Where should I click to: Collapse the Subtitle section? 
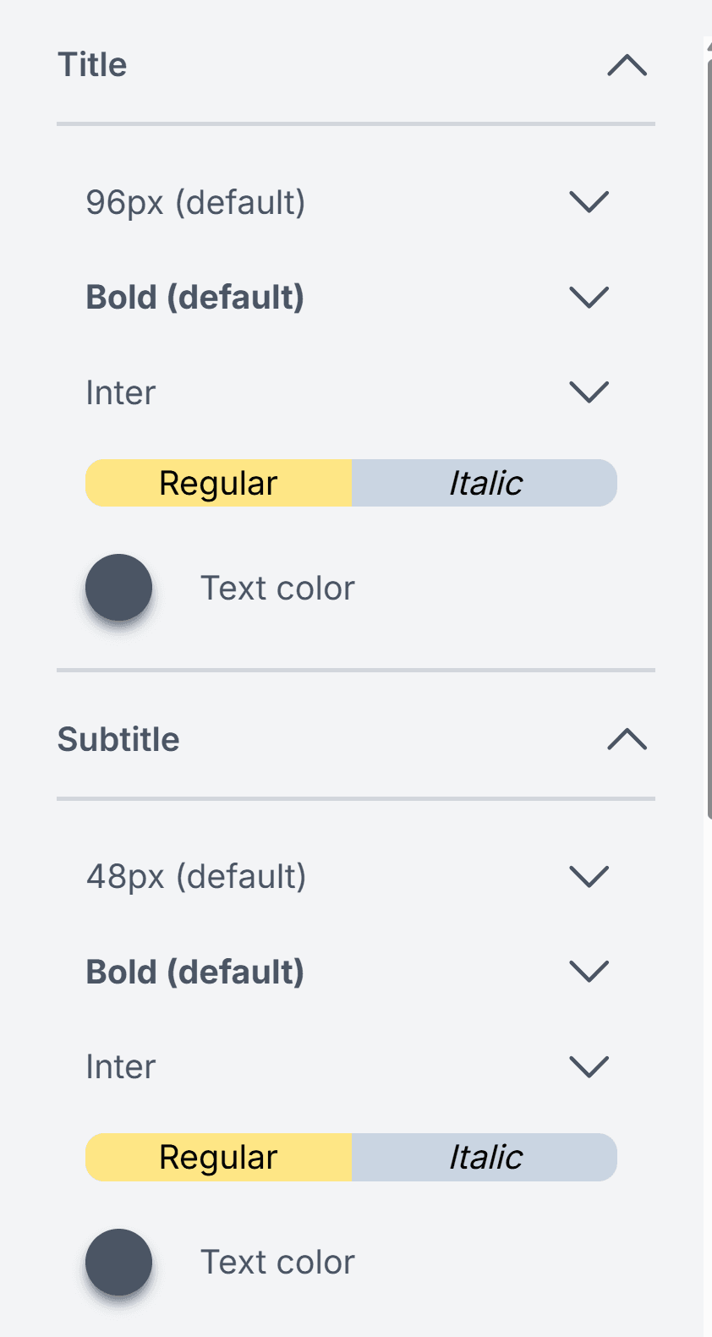coord(626,739)
